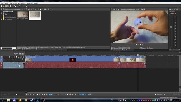
Task: Click the Save project icon
Action: (6, 6)
